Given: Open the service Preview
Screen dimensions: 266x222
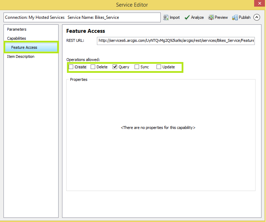Looking at the screenshot, I should (x=211, y=17).
